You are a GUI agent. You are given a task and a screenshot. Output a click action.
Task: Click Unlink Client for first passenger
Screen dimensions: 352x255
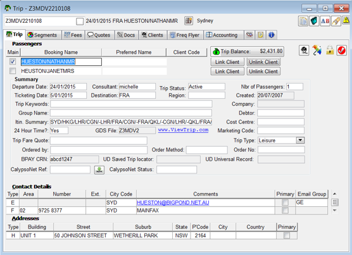[x=263, y=62]
